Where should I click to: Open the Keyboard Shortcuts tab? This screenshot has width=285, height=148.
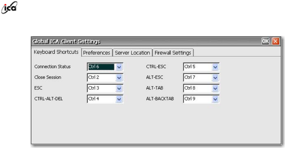56,52
